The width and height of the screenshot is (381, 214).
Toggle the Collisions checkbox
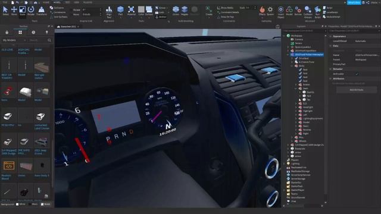57,8
